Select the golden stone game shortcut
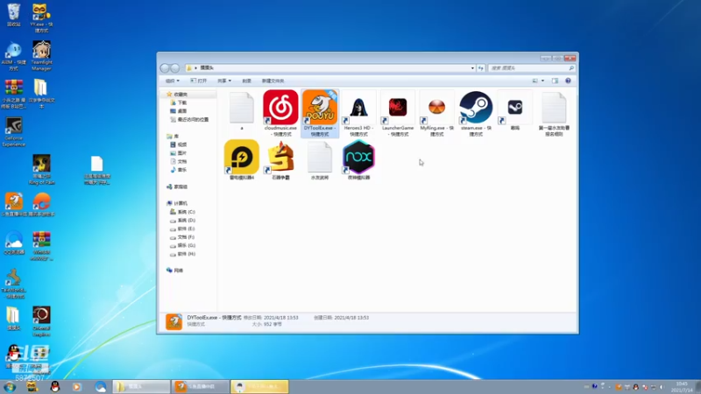The width and height of the screenshot is (701, 394). tap(280, 159)
